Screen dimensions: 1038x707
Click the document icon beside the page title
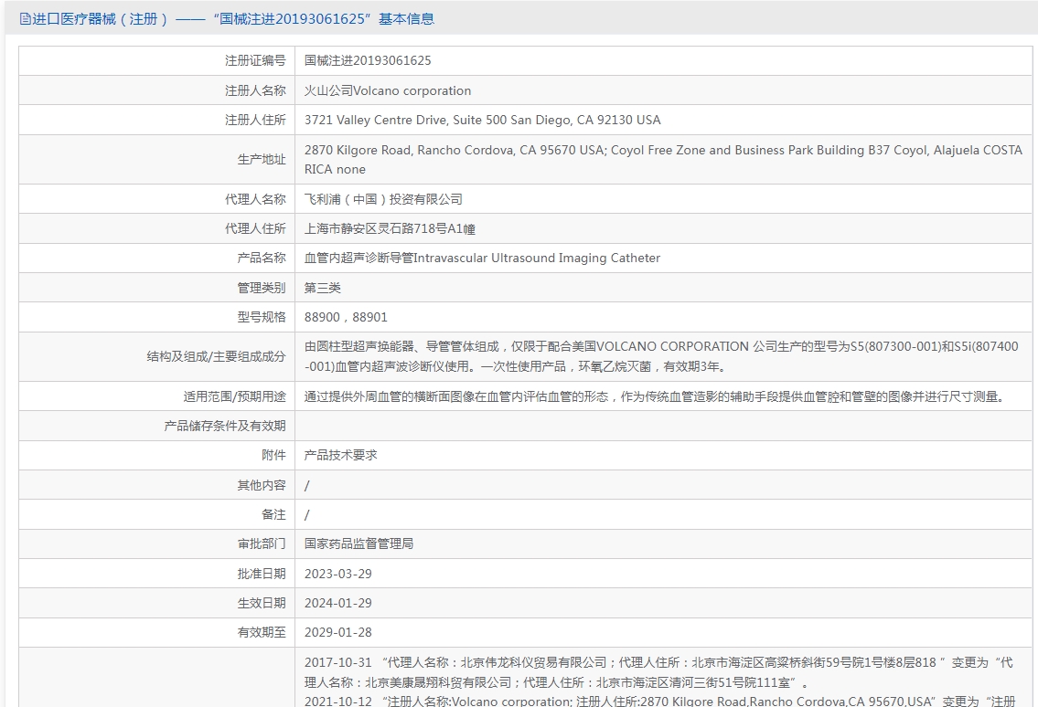point(26,19)
